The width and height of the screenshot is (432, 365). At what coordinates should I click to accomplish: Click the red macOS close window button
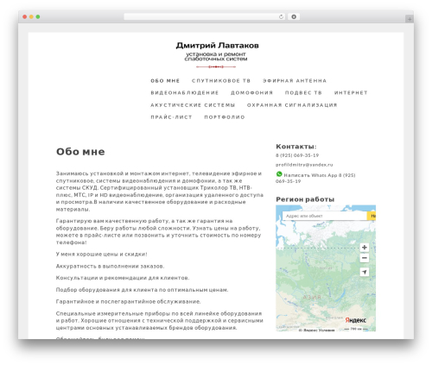[x=25, y=16]
